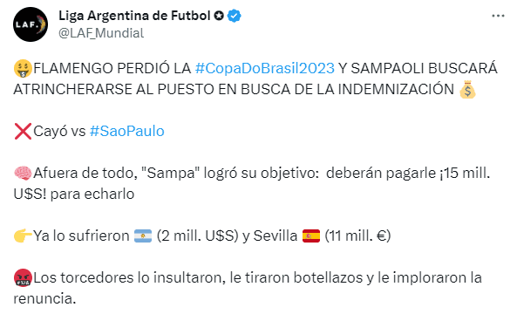Click the black affiliation badge beside the name

[219, 16]
